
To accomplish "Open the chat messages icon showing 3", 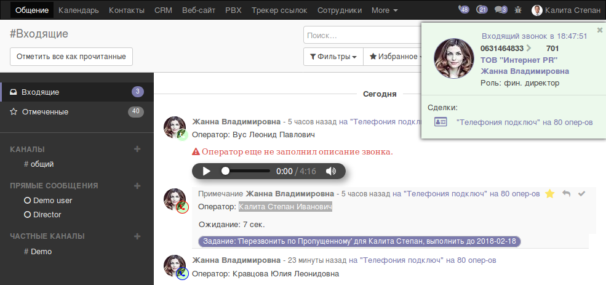I will pyautogui.click(x=501, y=10).
